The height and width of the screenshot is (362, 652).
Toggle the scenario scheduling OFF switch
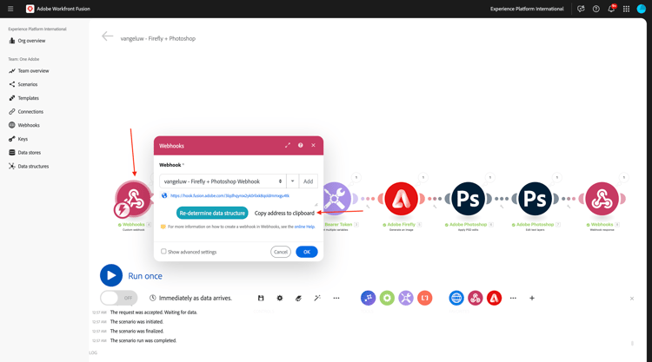pyautogui.click(x=119, y=298)
